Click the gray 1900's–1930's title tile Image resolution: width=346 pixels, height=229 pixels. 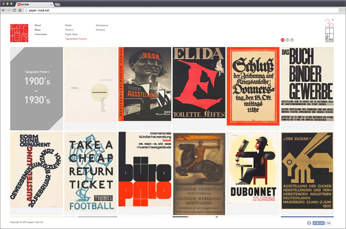[x=37, y=89]
